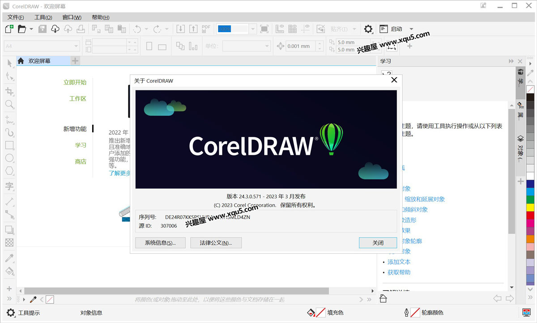Open the A4 page size dropdown
The width and height of the screenshot is (537, 323).
(77, 46)
